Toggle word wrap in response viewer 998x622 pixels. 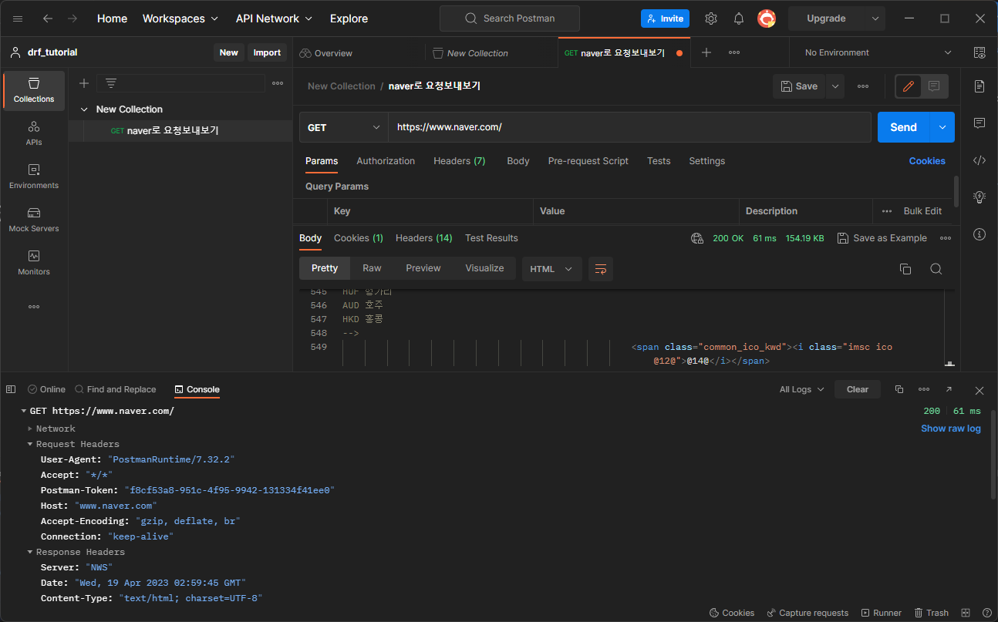point(601,269)
